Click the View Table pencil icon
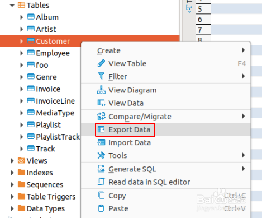The width and height of the screenshot is (262, 218). point(101,63)
